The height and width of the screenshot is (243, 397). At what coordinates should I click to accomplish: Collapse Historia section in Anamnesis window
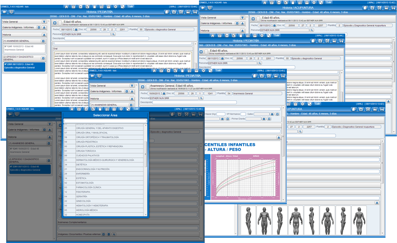(x=132, y=99)
